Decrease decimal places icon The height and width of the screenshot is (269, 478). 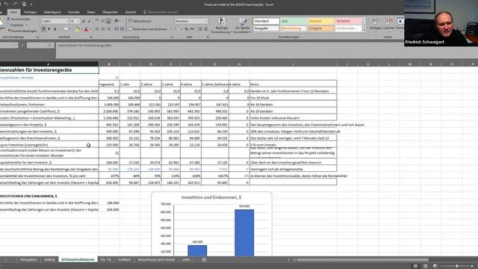tap(206, 29)
